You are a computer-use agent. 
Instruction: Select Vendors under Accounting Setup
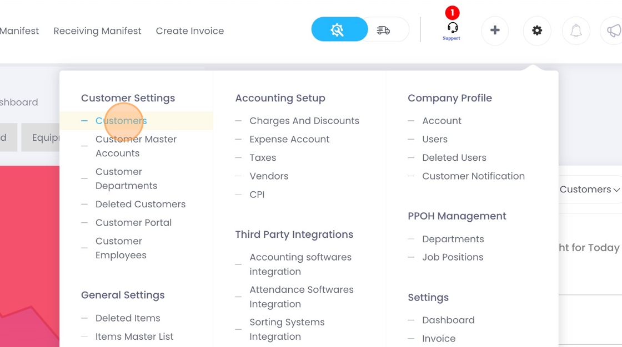269,176
